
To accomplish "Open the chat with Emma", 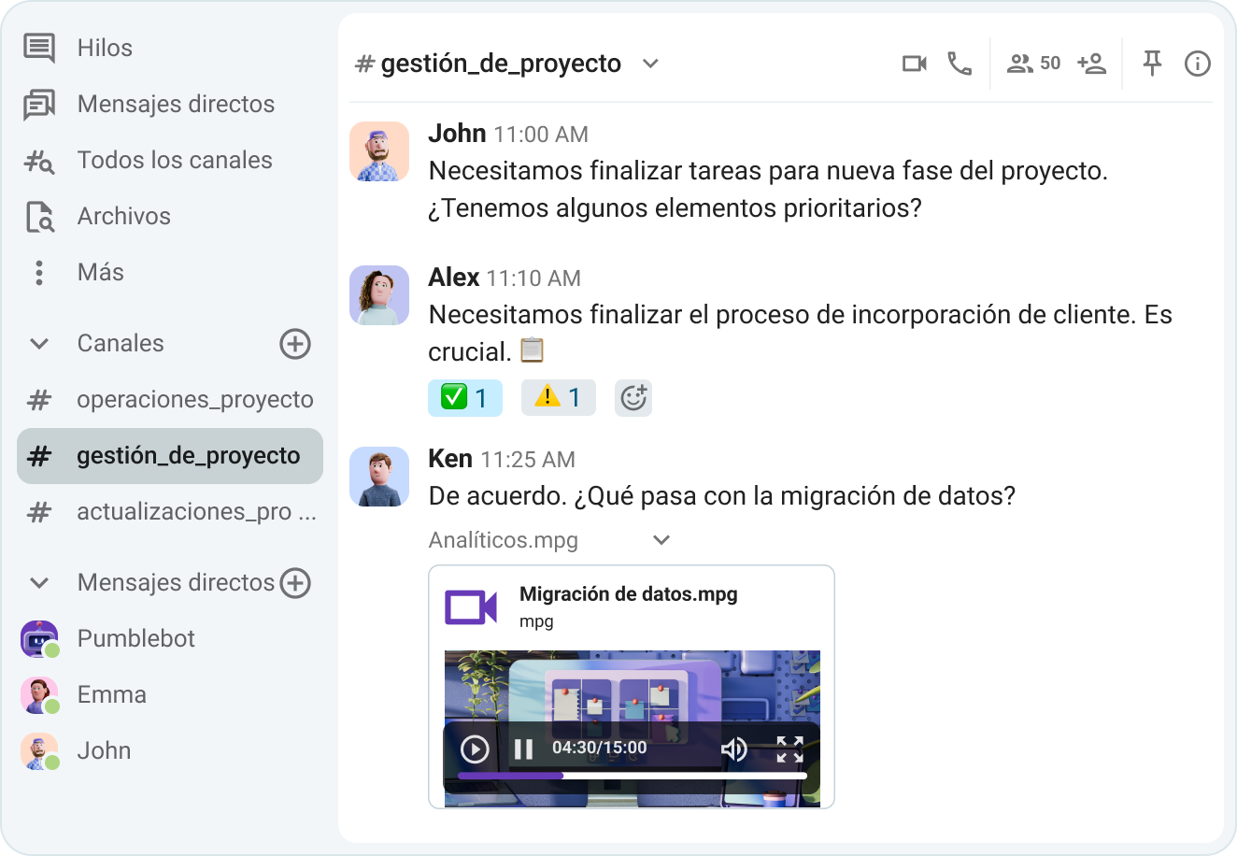I will [110, 694].
